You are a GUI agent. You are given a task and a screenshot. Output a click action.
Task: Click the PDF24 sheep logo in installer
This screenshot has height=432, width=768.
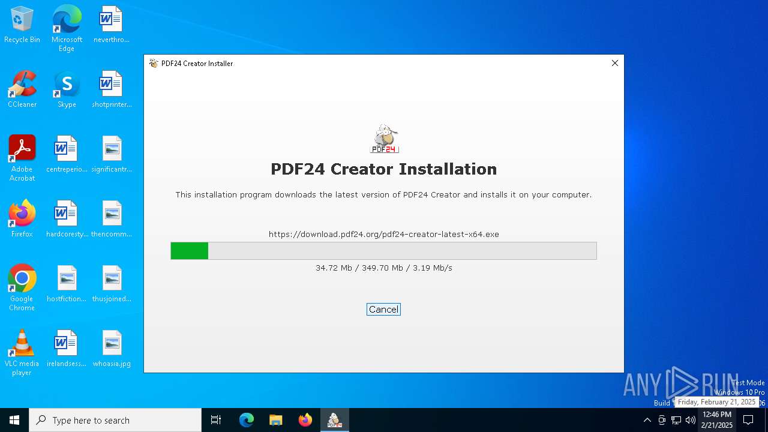tap(384, 139)
